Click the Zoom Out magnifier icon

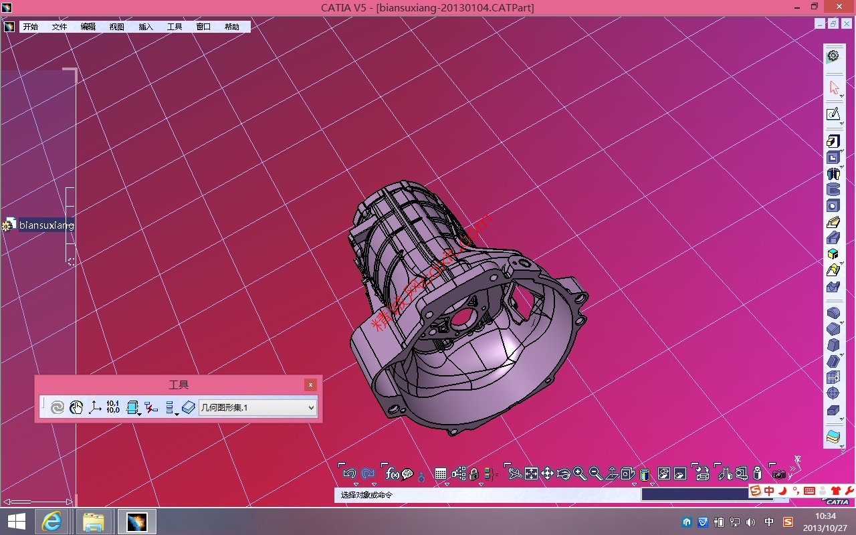point(596,473)
